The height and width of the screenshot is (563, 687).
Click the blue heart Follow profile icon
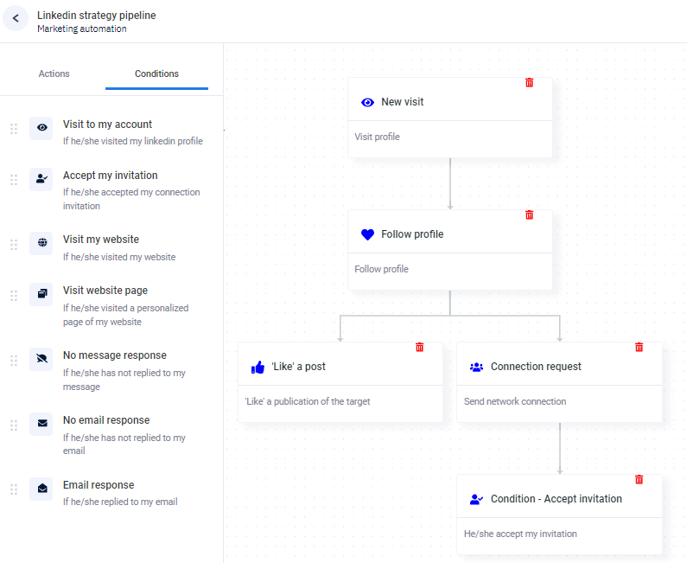pos(367,234)
